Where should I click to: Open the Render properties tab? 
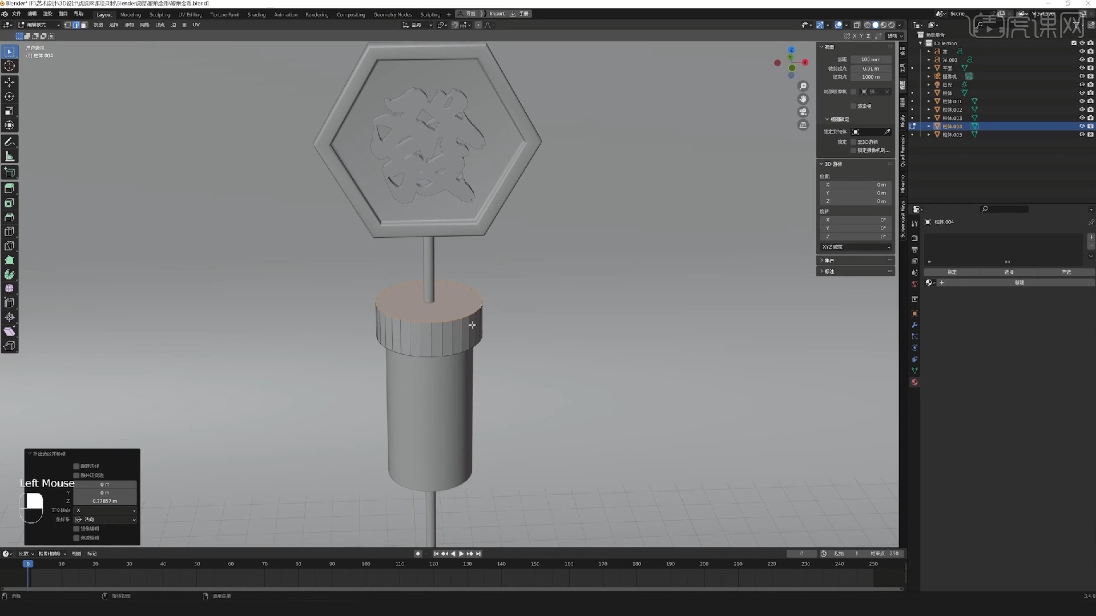tap(914, 238)
